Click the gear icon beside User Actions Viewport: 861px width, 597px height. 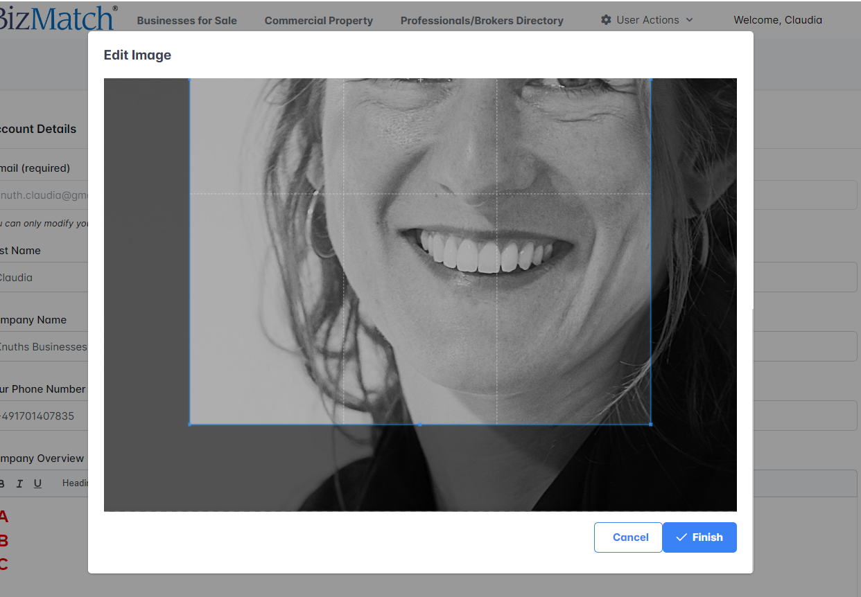[606, 20]
